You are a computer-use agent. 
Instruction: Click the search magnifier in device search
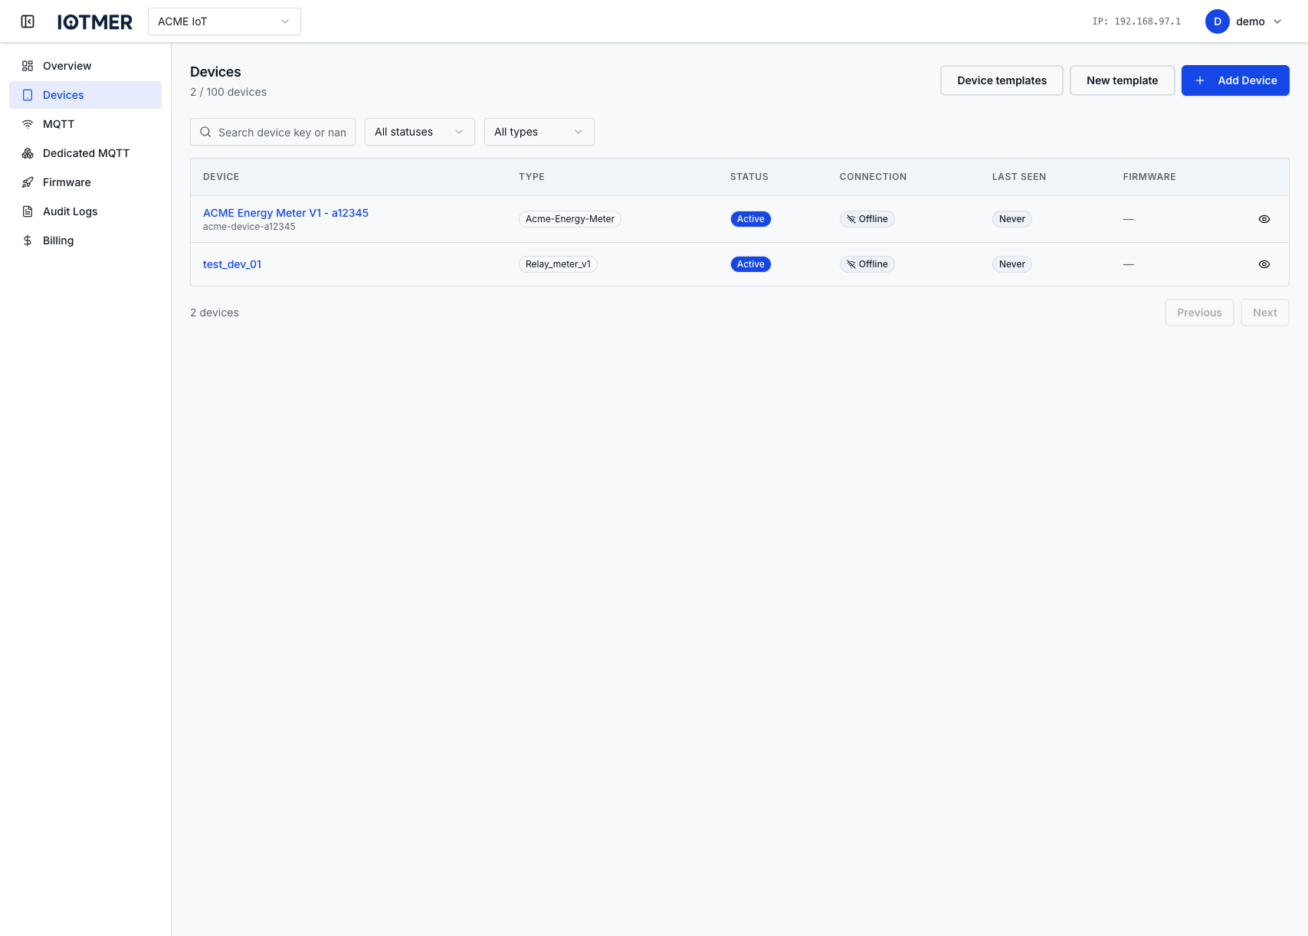(205, 132)
